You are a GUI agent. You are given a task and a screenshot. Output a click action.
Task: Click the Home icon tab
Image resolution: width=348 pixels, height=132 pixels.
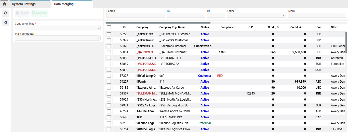point(5,4)
